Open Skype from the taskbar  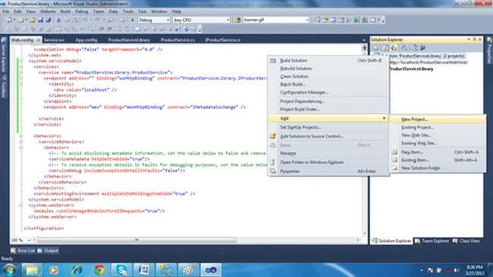tap(121, 269)
